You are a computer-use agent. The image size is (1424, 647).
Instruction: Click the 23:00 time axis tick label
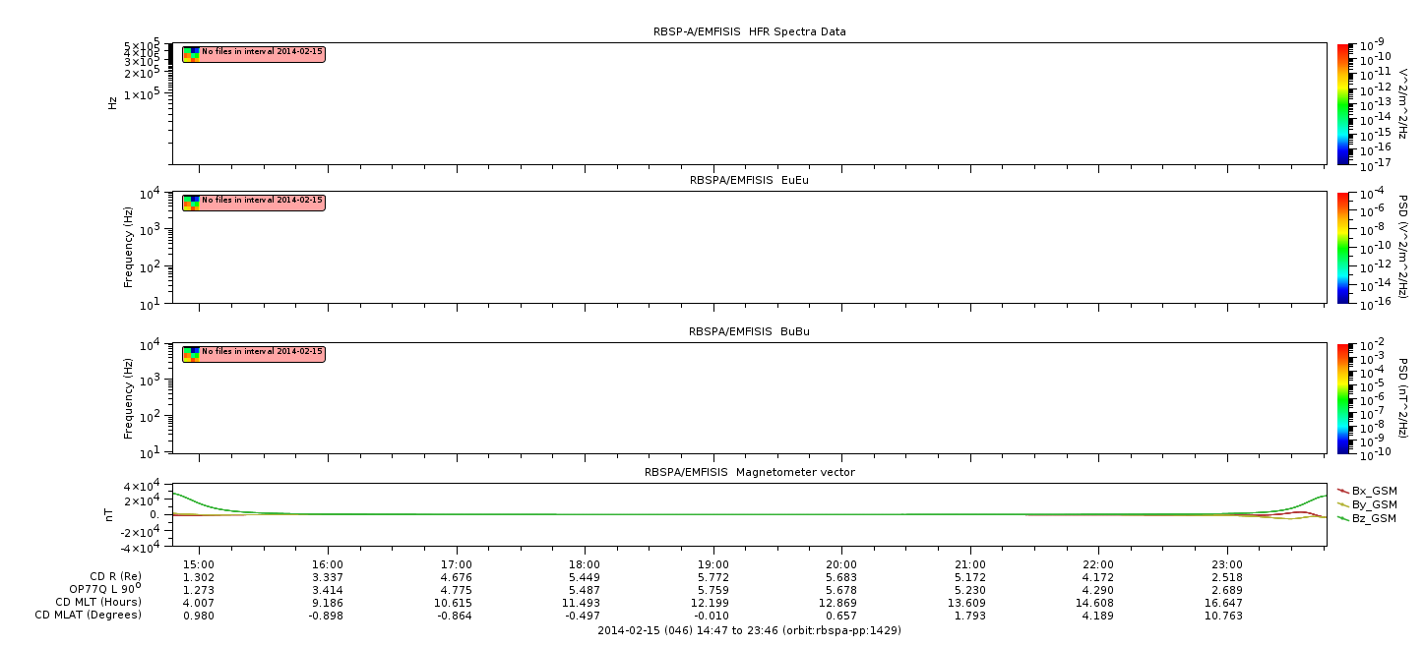coord(1226,564)
